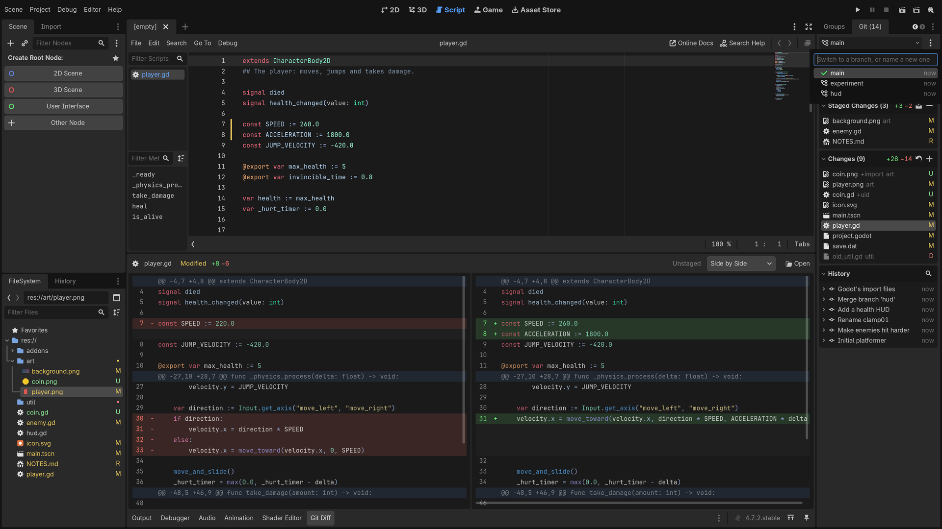This screenshot has height=529, width=942.
Task: Toggle the script panel left arrow
Action: coord(193,244)
